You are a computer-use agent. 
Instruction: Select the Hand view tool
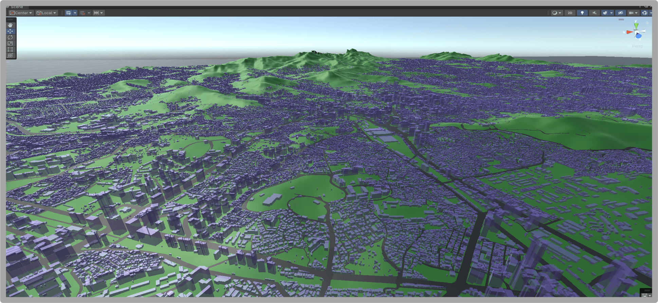click(x=10, y=25)
